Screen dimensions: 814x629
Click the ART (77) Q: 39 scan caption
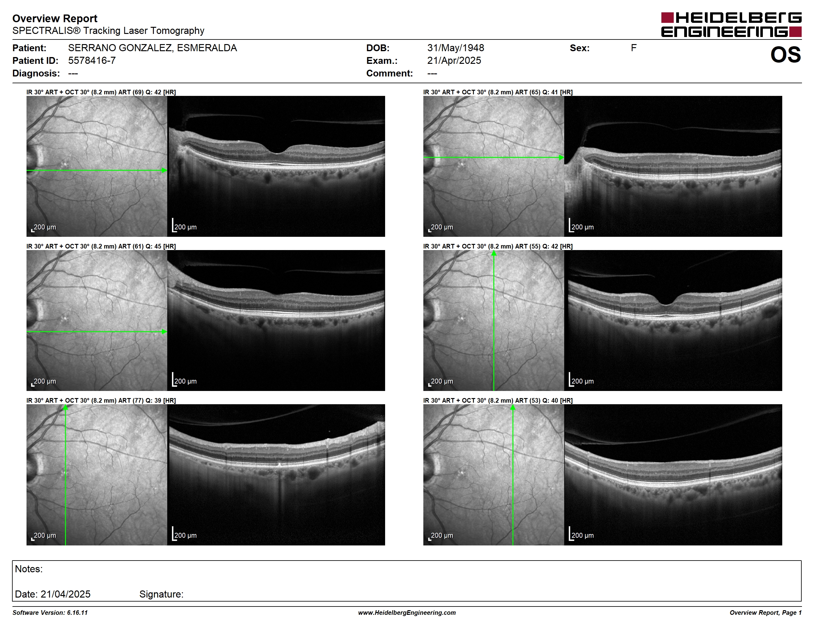coord(101,401)
